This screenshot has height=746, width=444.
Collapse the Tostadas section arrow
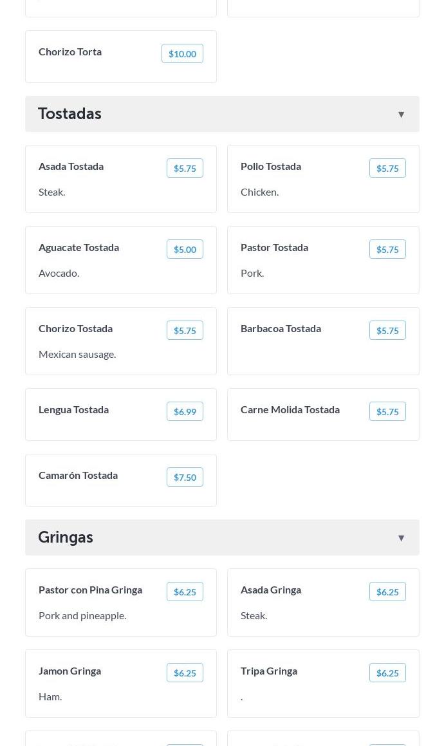pos(401,115)
